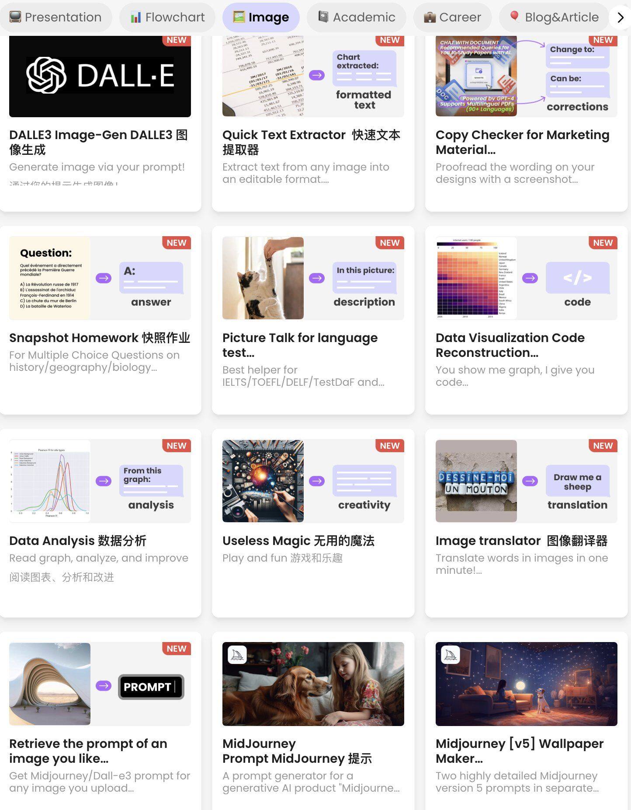Click the 'Chart extracted' bubble graphic
Image resolution: width=631 pixels, height=810 pixels.
point(364,69)
